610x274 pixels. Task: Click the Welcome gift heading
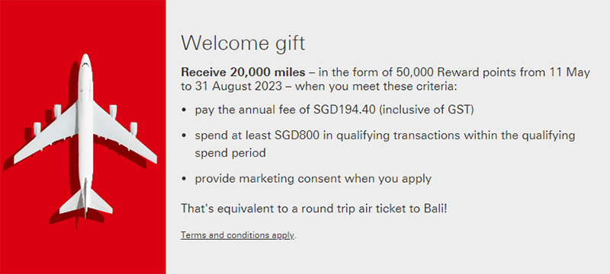tap(243, 43)
